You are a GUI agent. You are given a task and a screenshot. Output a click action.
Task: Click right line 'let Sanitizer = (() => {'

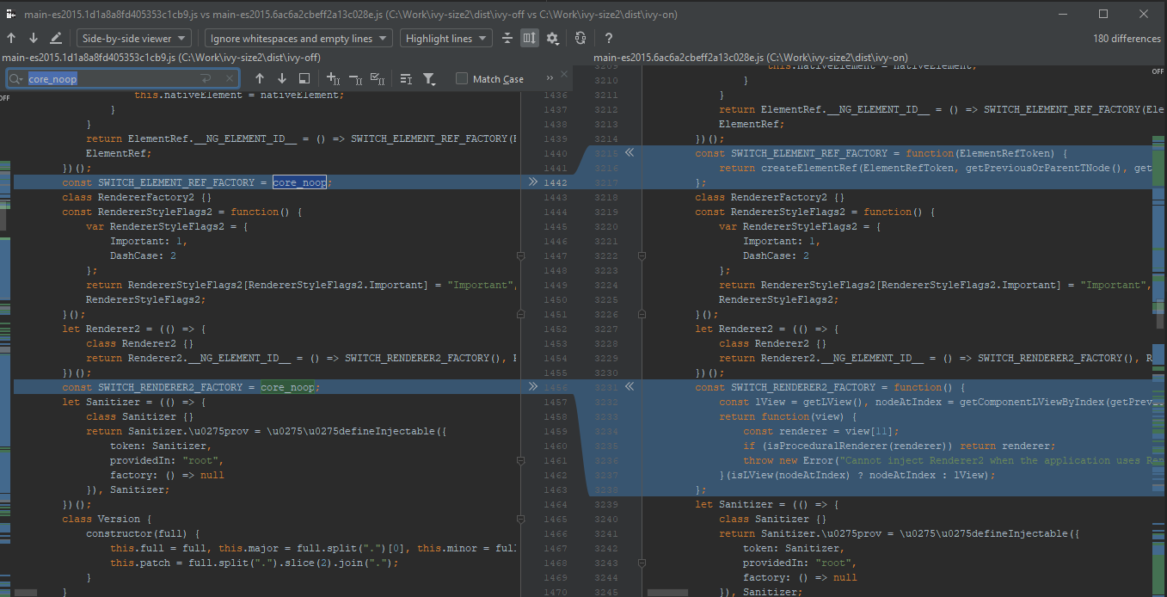coord(767,504)
